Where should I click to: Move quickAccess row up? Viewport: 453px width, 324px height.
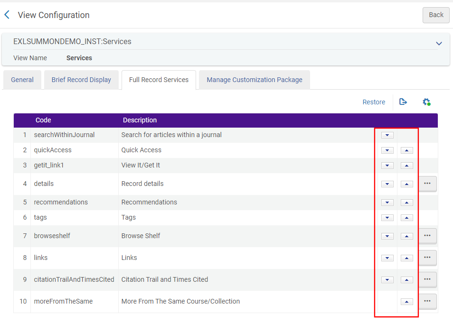pos(407,150)
